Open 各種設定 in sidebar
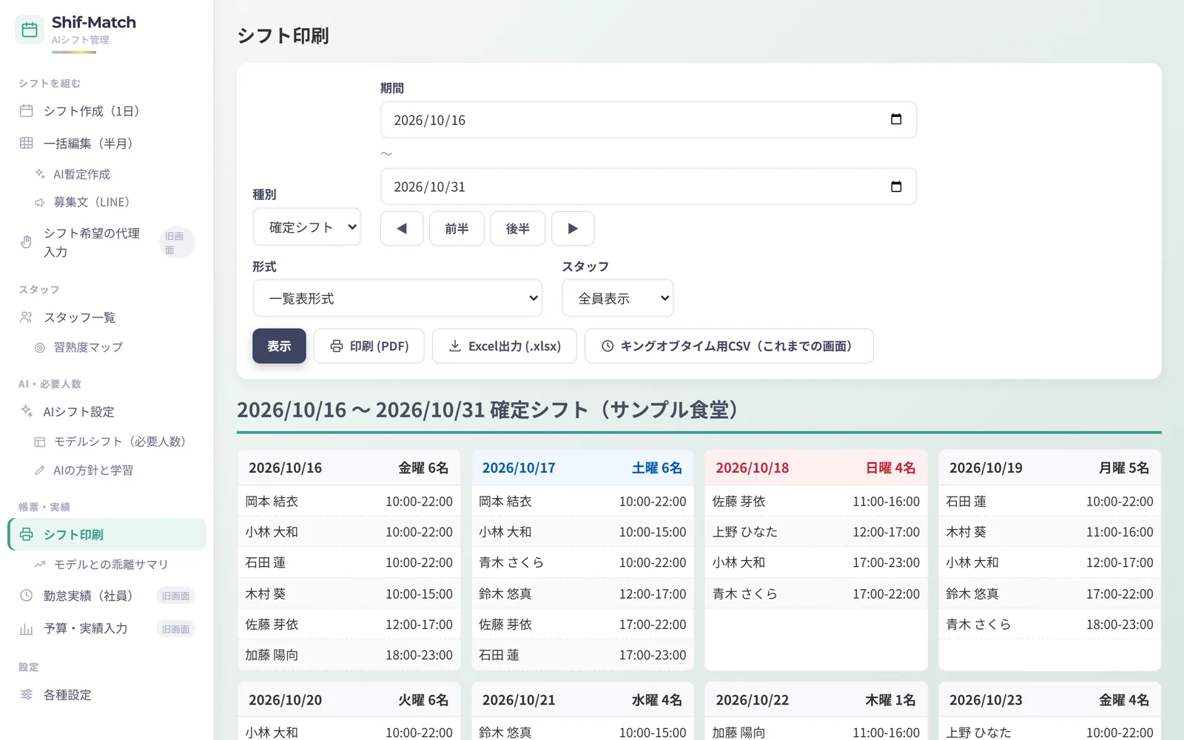 (107, 695)
